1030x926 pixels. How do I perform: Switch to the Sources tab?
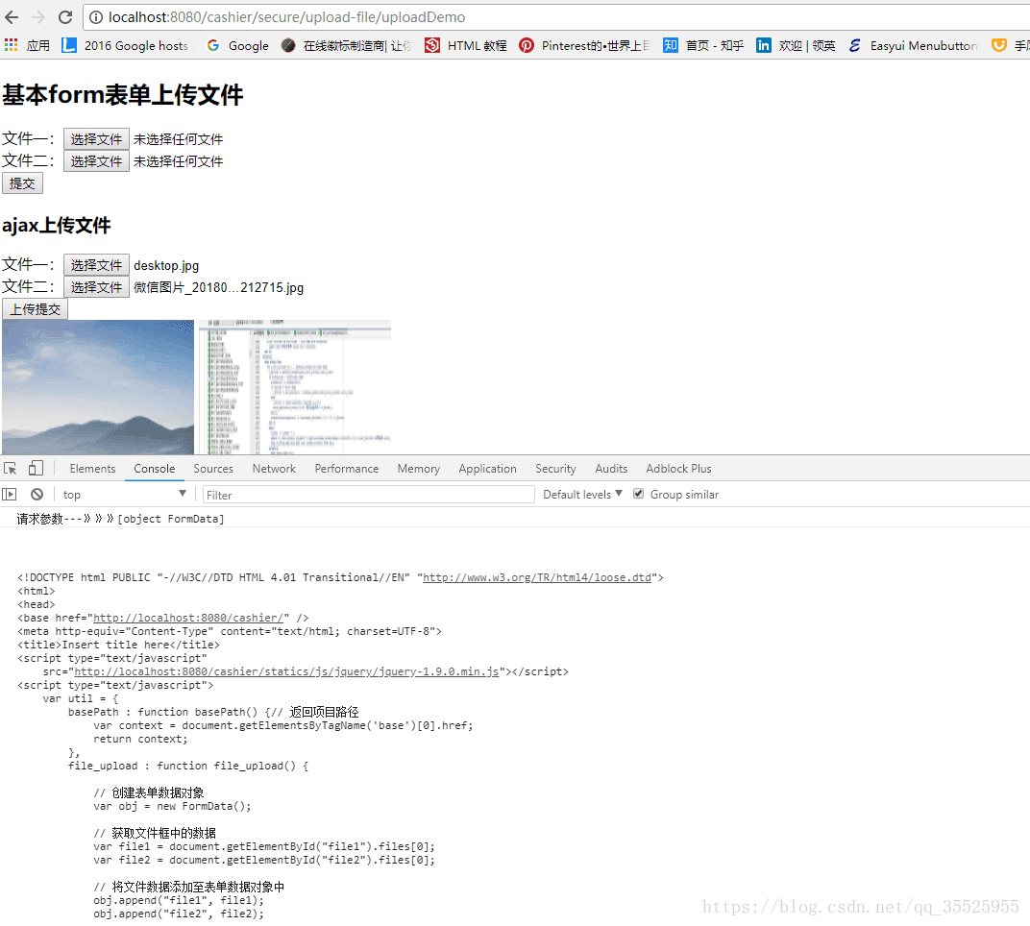point(213,468)
